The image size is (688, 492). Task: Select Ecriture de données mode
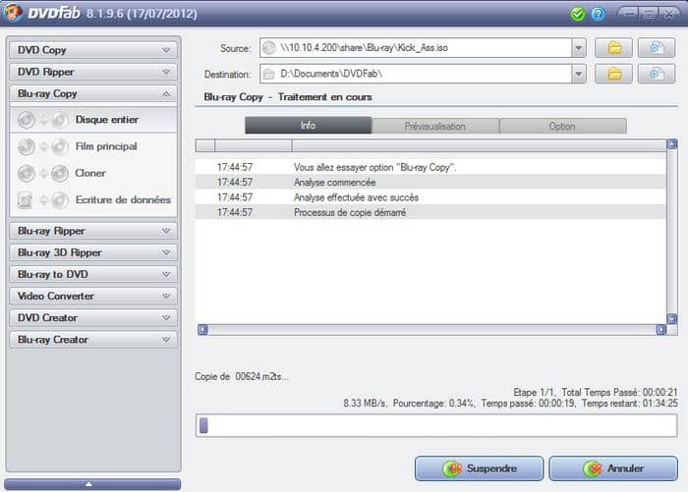93,200
